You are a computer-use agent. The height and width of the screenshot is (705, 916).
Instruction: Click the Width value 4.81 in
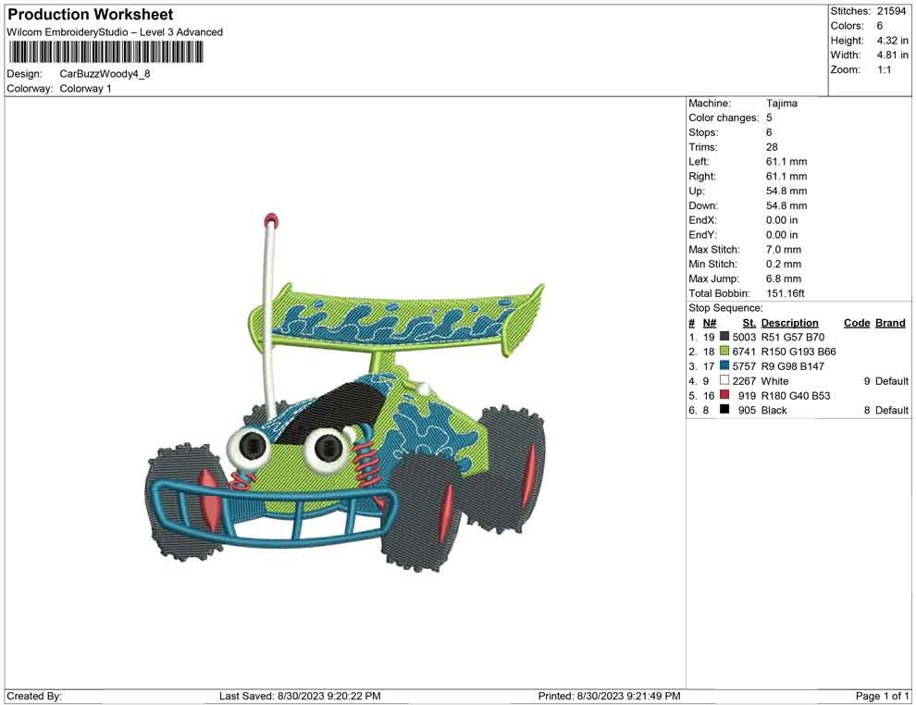(893, 55)
